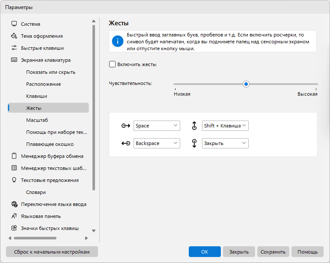Enable the Включить жесты checkbox
Viewport: 330px width, 263px height.
click(x=113, y=64)
